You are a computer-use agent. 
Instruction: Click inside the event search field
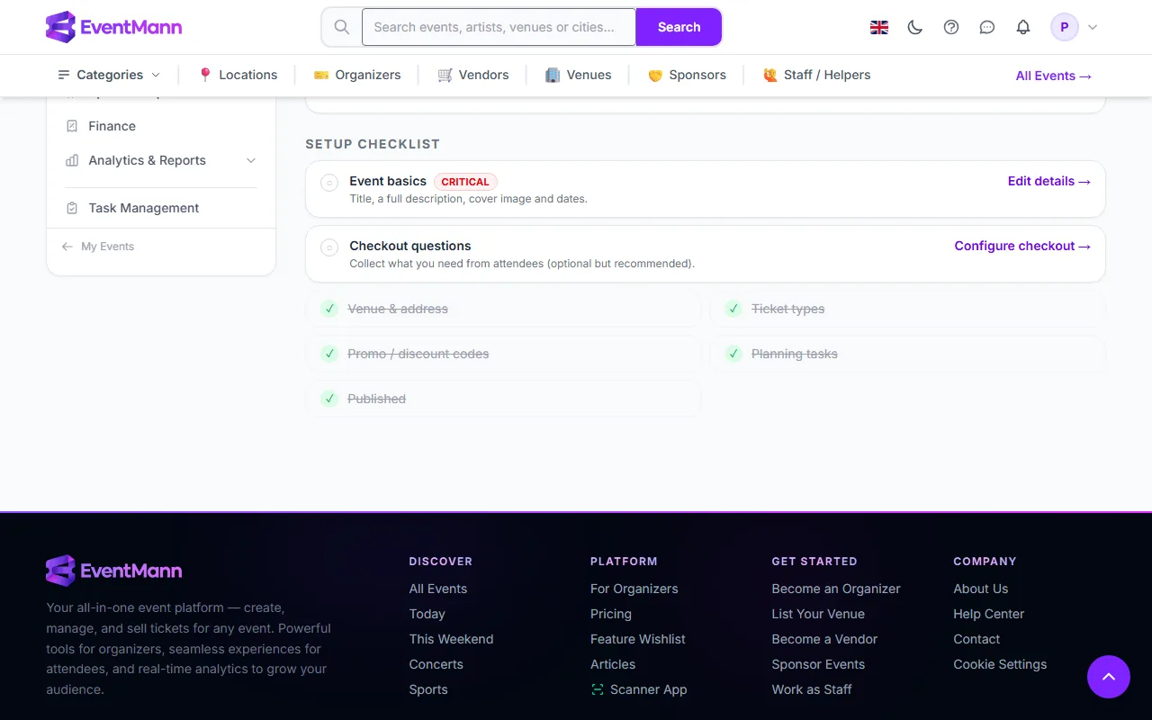[x=499, y=27]
